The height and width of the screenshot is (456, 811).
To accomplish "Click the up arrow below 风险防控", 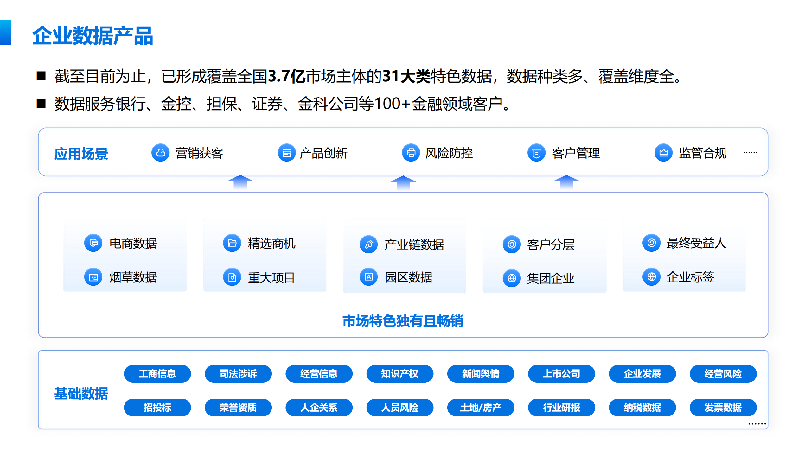I will coord(403,183).
